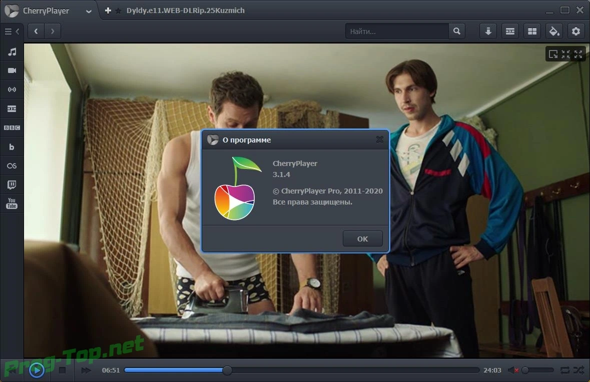Screen dimensions: 590x382
Task: Add a new tab with plus icon
Action: pos(108,10)
